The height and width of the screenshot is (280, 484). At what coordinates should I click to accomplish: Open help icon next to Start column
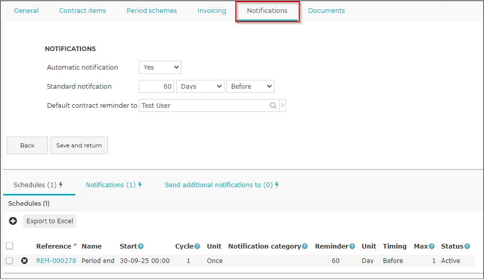click(x=141, y=246)
